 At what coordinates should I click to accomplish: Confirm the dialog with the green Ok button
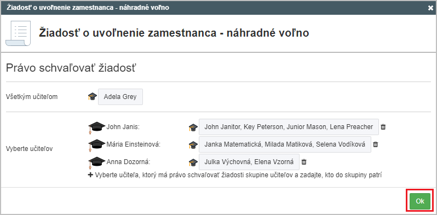point(420,201)
